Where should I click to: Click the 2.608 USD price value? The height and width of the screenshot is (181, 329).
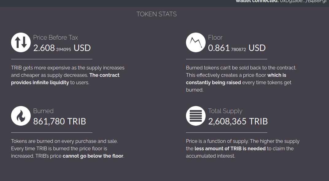click(44, 48)
